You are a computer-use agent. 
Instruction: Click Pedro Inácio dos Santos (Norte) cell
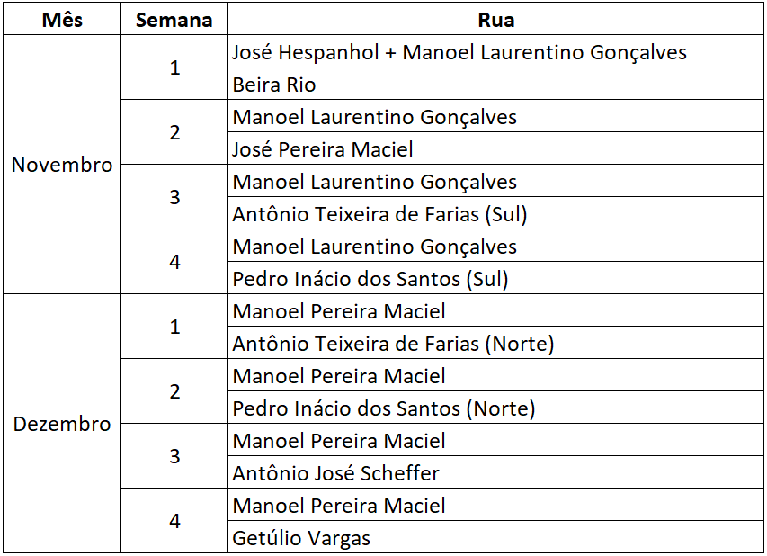(x=384, y=408)
